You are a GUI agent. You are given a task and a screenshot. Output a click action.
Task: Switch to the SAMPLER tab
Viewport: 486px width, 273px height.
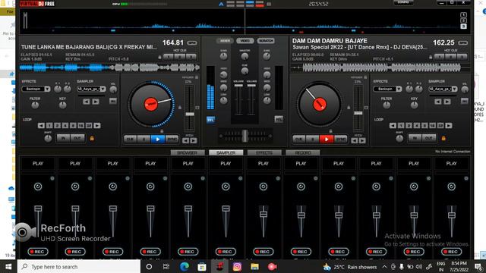click(x=226, y=153)
